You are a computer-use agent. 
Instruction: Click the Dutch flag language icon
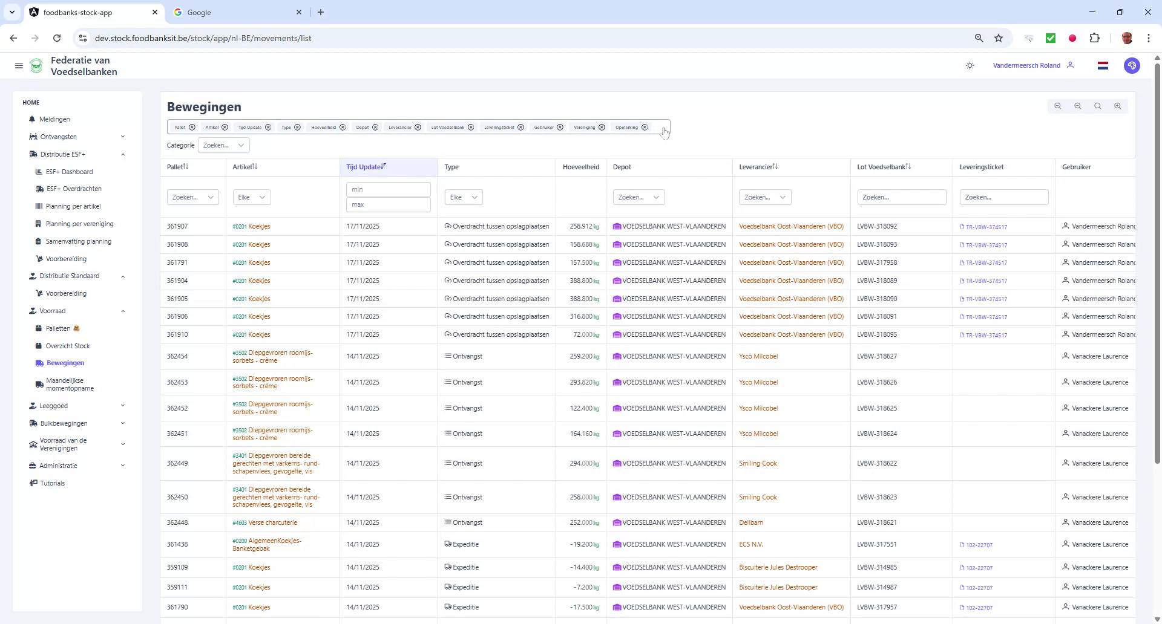click(1103, 65)
